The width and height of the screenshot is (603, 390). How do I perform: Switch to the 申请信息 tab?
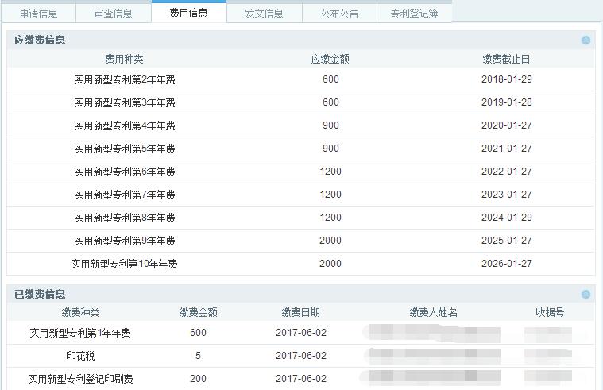39,14
